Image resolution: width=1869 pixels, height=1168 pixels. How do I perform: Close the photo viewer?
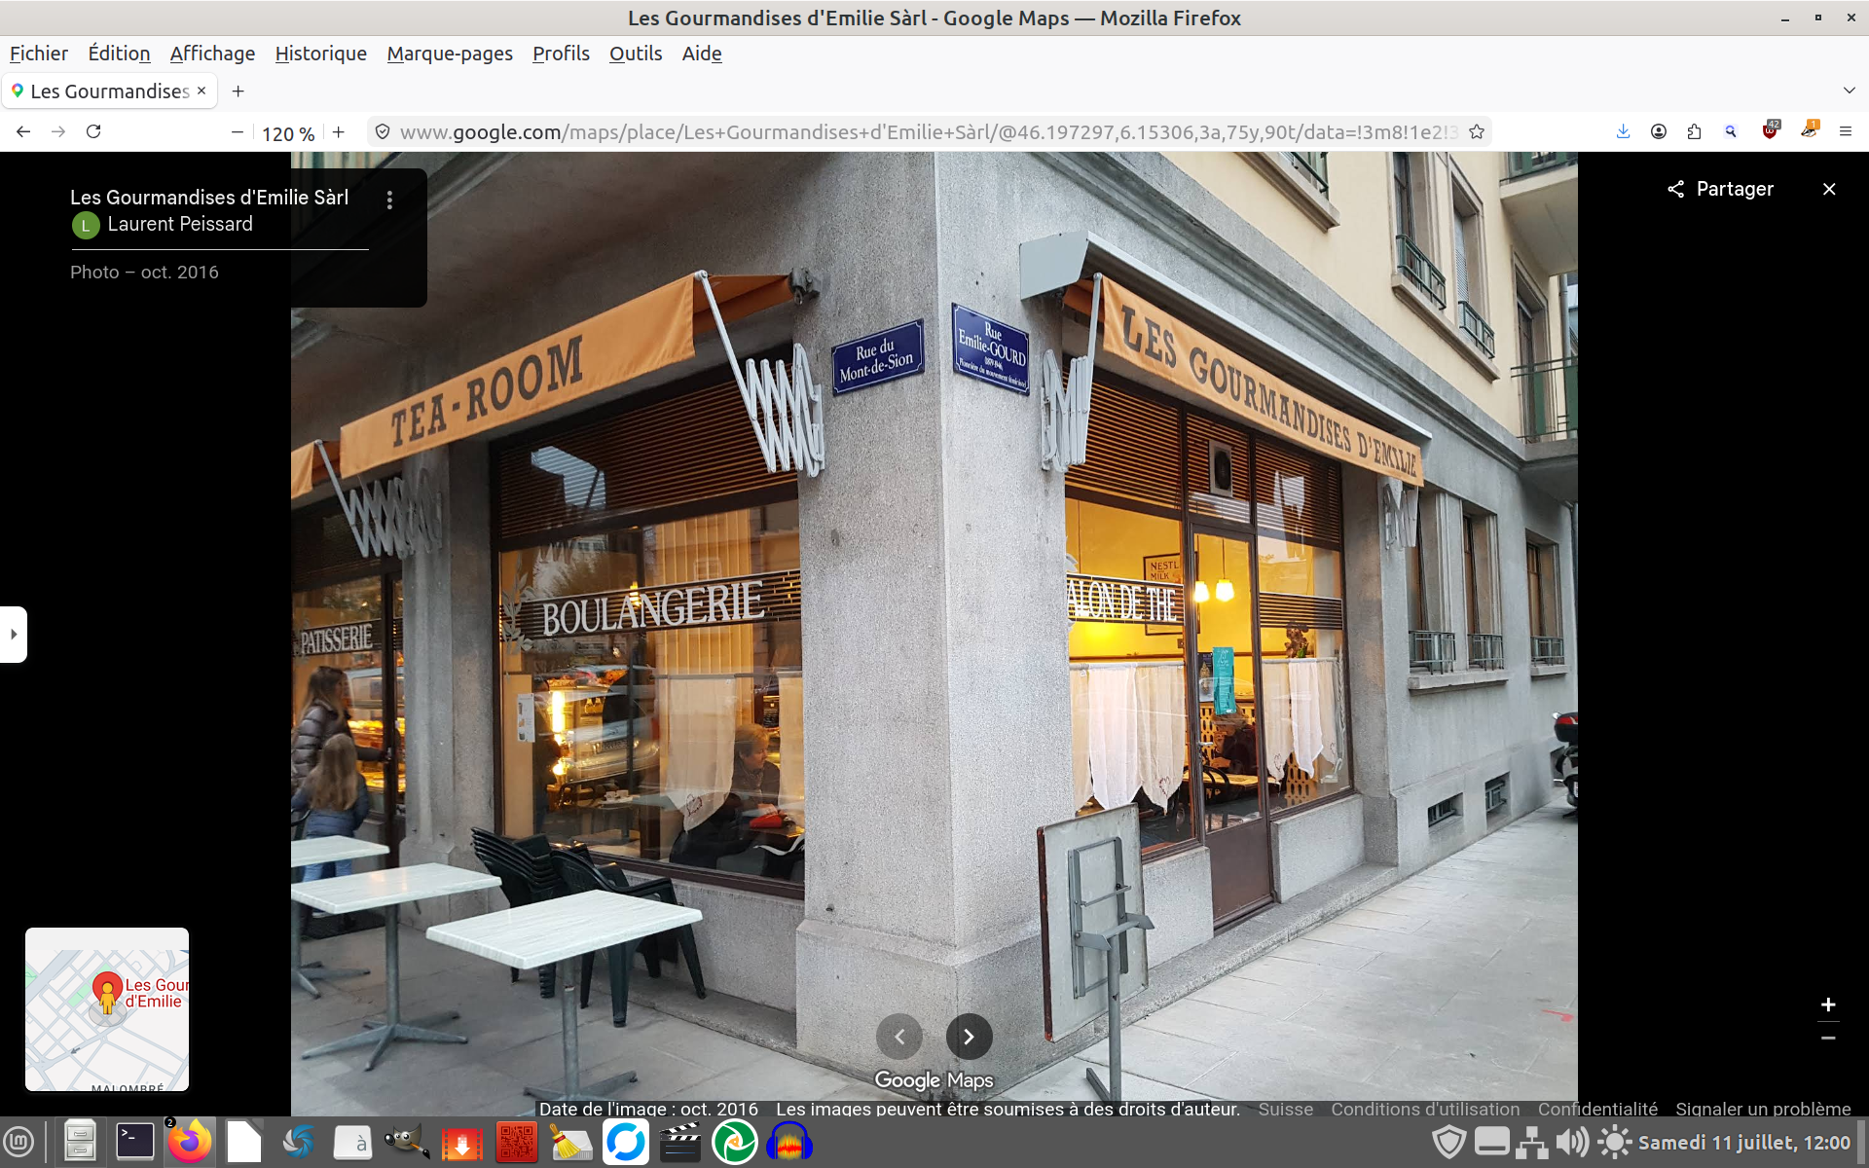(1829, 189)
